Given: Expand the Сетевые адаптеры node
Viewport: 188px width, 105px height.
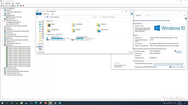Looking at the screenshot, I should click(3, 68).
